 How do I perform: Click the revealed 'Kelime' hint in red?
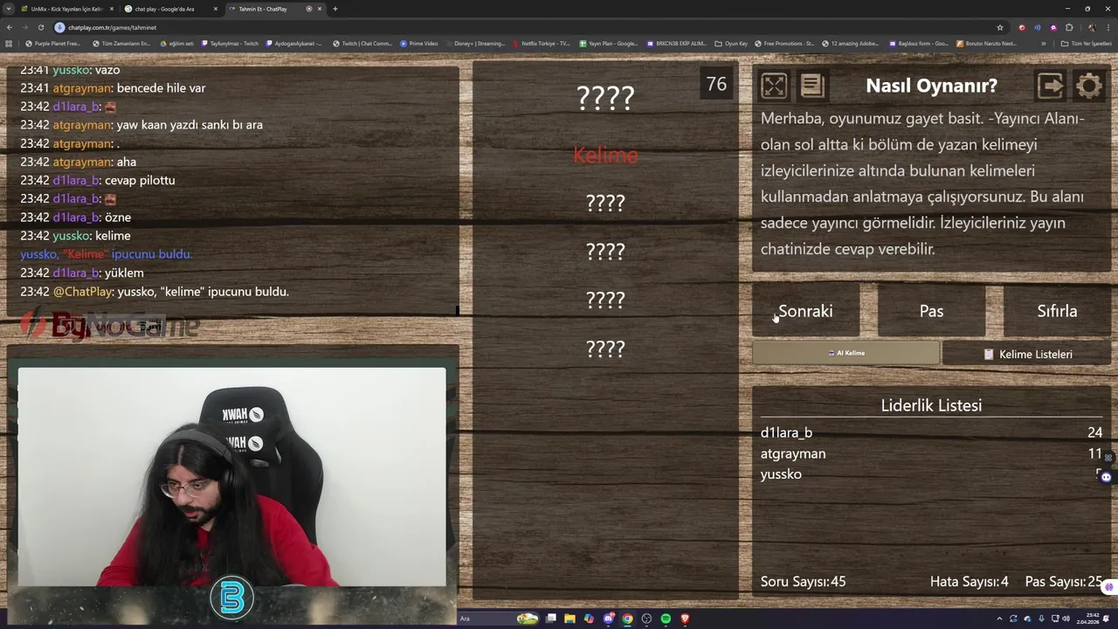coord(605,156)
